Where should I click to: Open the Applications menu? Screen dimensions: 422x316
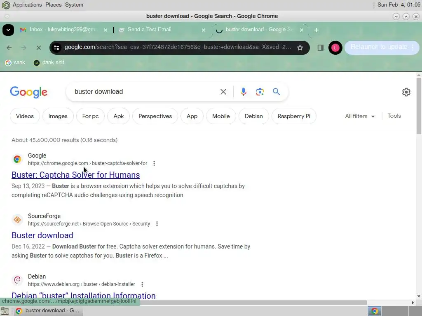coord(27,5)
